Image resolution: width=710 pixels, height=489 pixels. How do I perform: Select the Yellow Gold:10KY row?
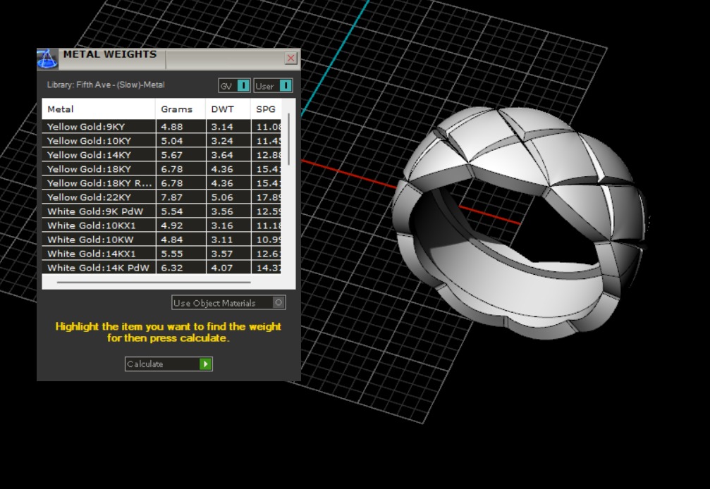tap(161, 141)
